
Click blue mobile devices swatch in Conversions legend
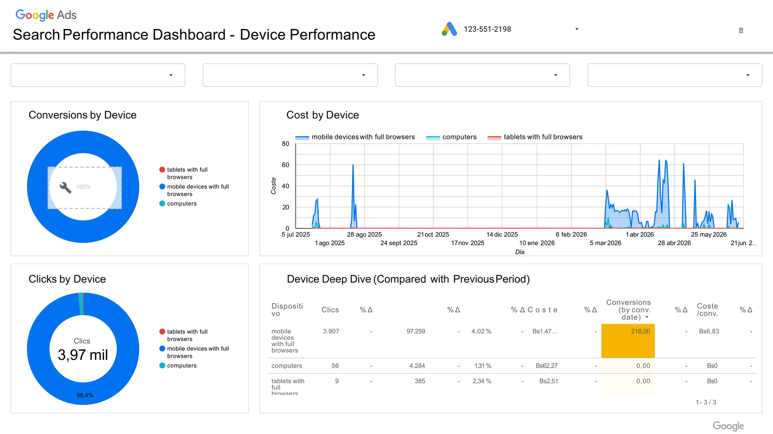(x=162, y=187)
